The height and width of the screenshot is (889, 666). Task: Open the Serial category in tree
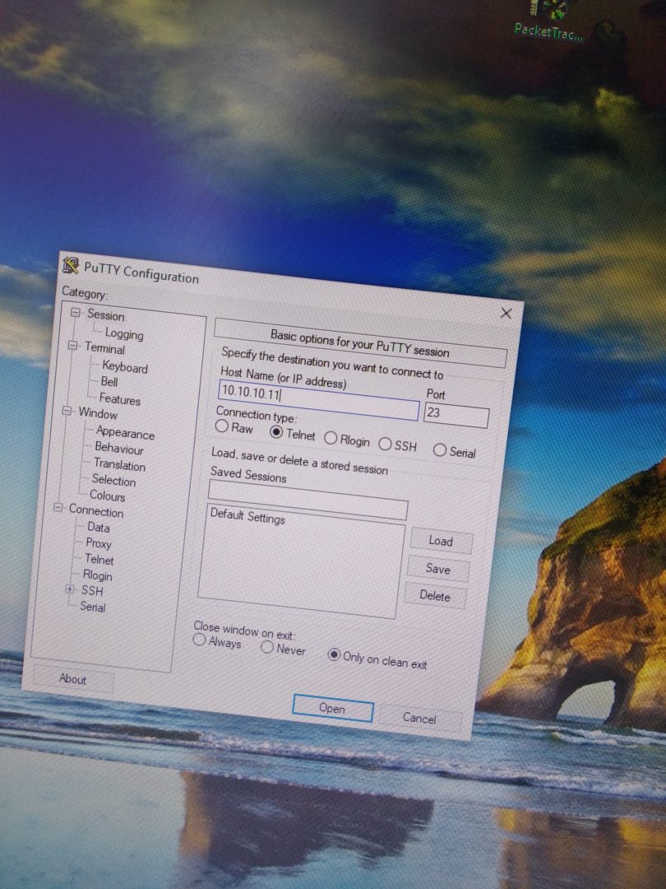point(92,607)
